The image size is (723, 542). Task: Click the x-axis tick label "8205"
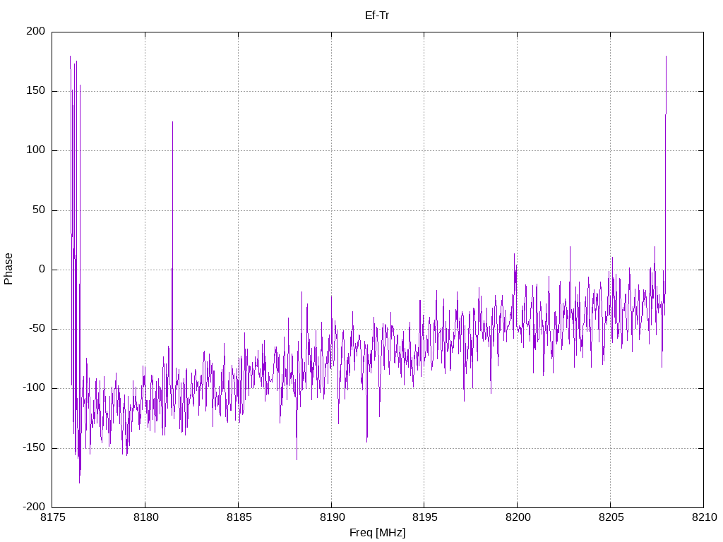click(x=611, y=517)
